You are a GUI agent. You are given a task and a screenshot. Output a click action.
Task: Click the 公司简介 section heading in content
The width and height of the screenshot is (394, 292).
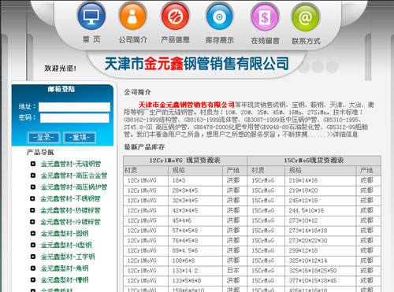click(x=137, y=92)
